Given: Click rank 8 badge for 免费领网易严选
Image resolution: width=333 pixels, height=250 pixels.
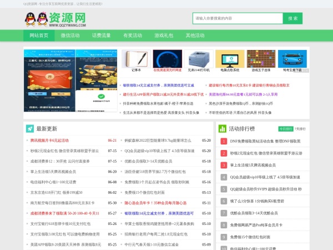Looking at the screenshot, I should [x=224, y=225].
